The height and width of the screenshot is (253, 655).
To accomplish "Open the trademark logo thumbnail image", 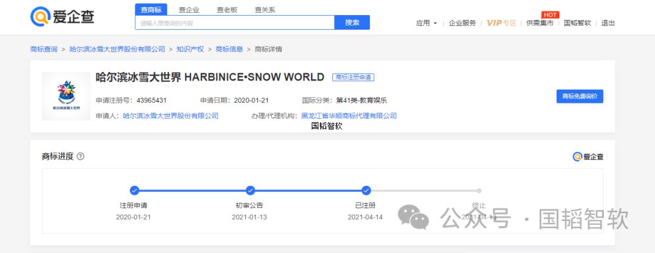I will pos(66,96).
